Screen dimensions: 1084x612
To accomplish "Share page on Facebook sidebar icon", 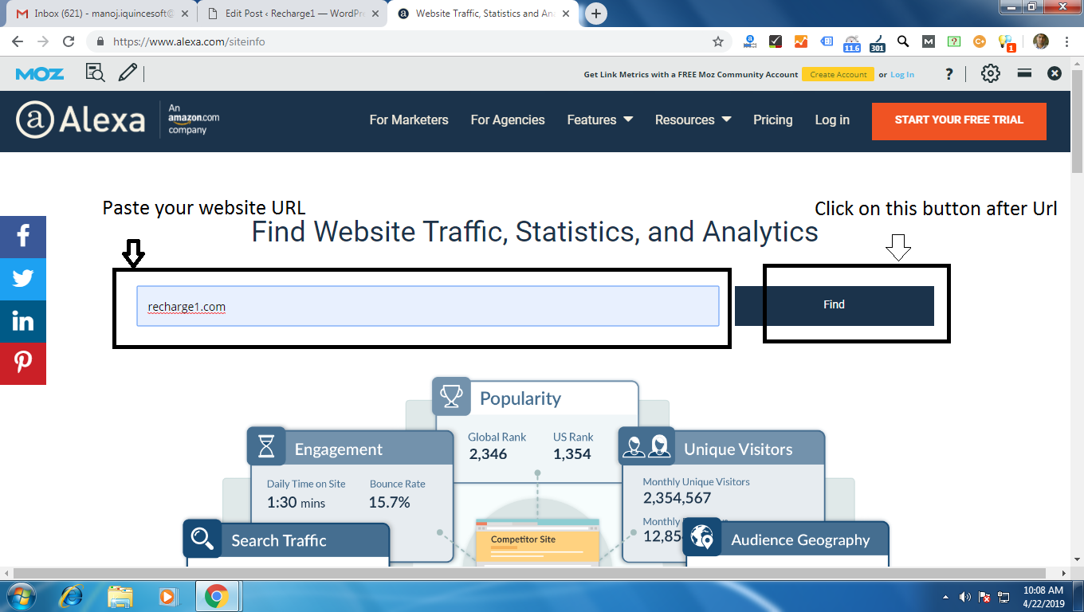I will click(23, 237).
